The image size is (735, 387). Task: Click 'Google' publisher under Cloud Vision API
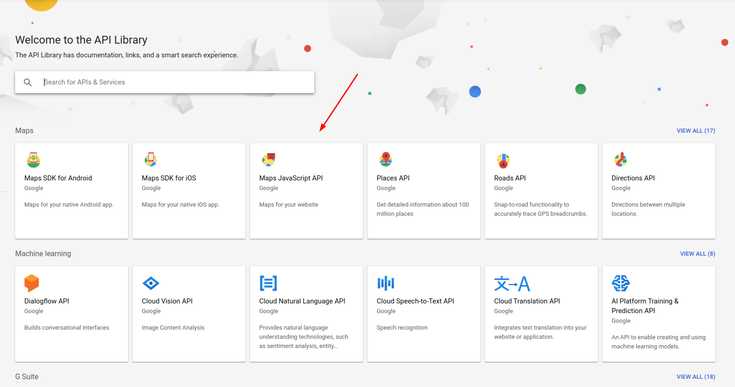click(151, 311)
